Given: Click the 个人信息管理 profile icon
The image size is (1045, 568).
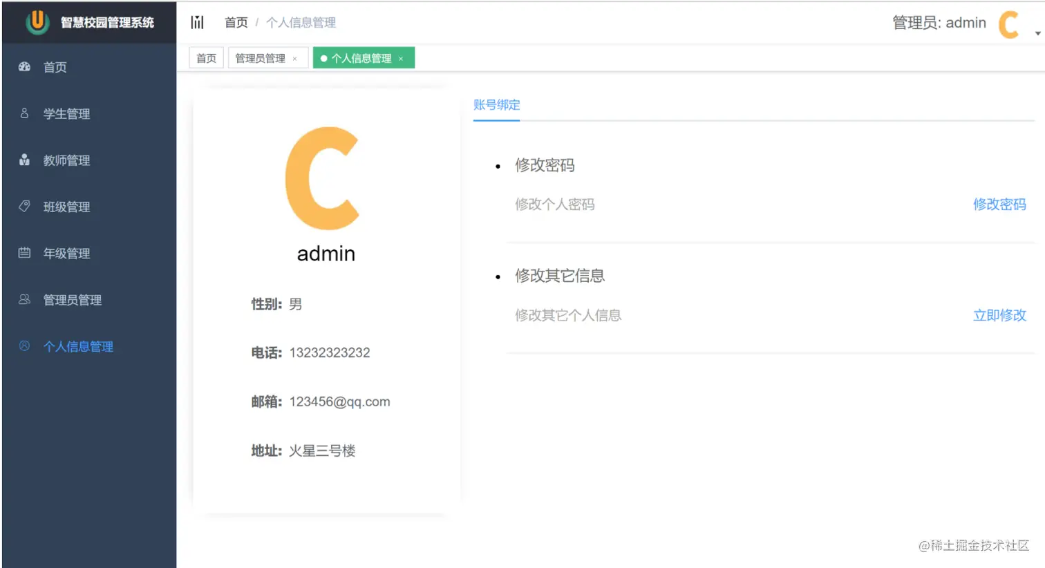Looking at the screenshot, I should 23,346.
